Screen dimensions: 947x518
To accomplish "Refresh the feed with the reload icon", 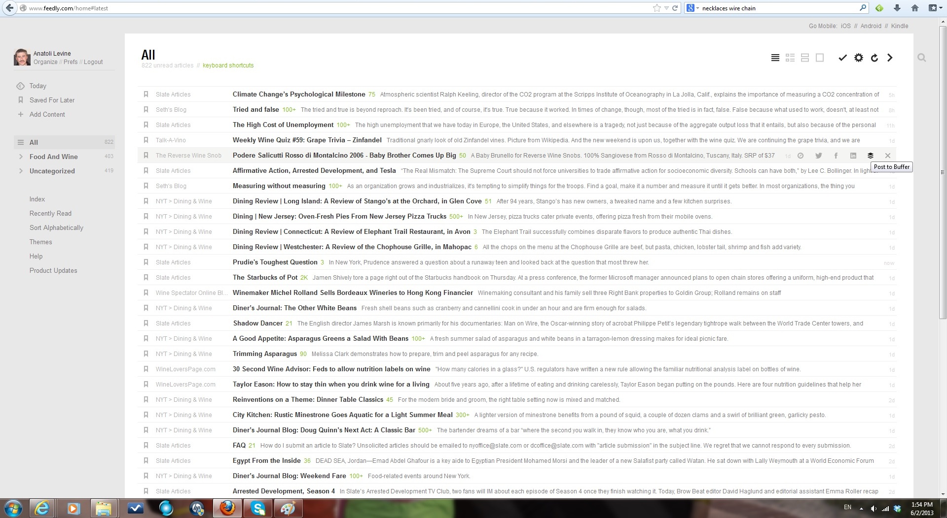I will point(874,58).
